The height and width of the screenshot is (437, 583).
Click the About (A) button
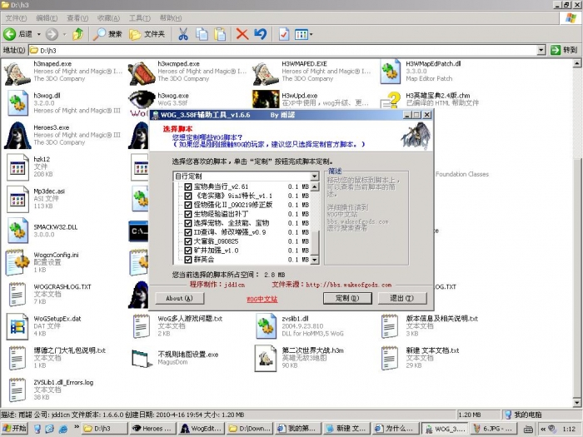(180, 298)
